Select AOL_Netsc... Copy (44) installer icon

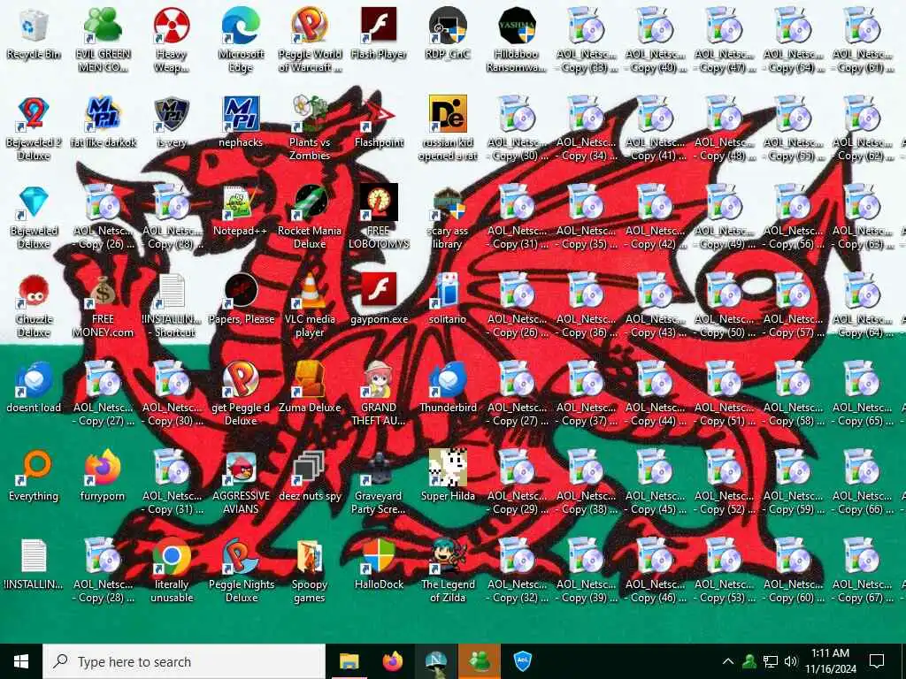[656, 380]
